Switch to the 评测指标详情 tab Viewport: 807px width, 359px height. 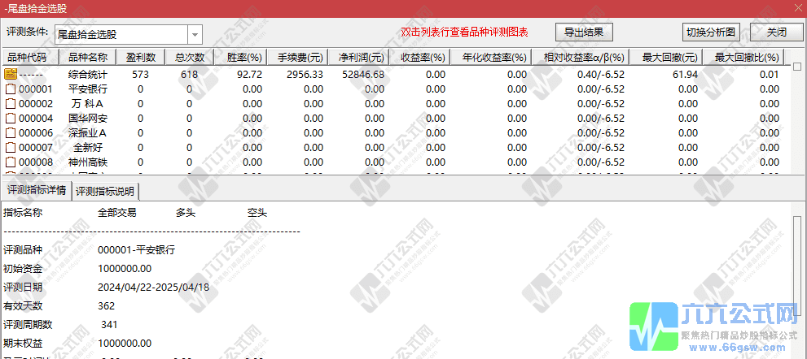tap(36, 190)
